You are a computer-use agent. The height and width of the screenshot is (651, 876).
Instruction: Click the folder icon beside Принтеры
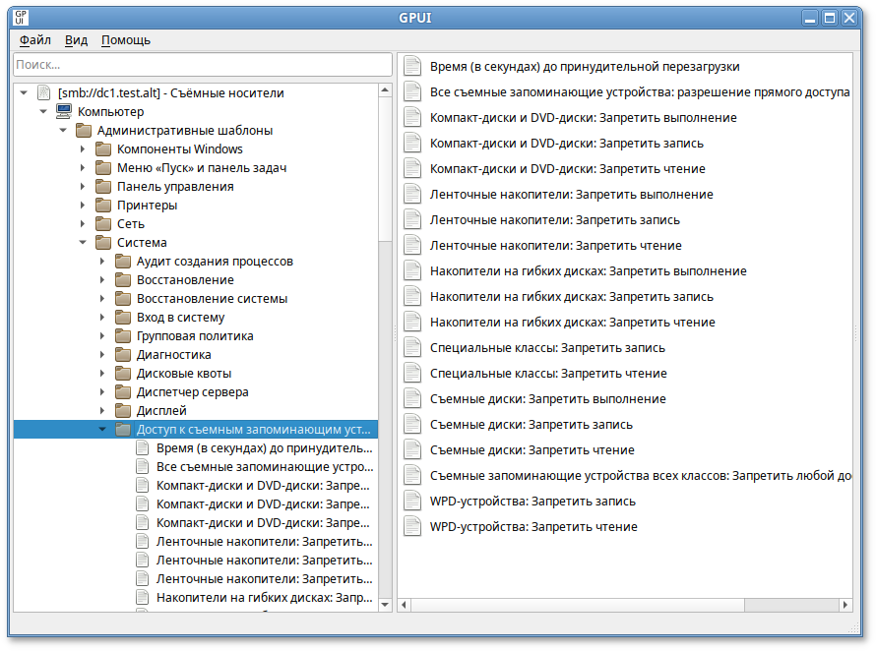click(102, 206)
